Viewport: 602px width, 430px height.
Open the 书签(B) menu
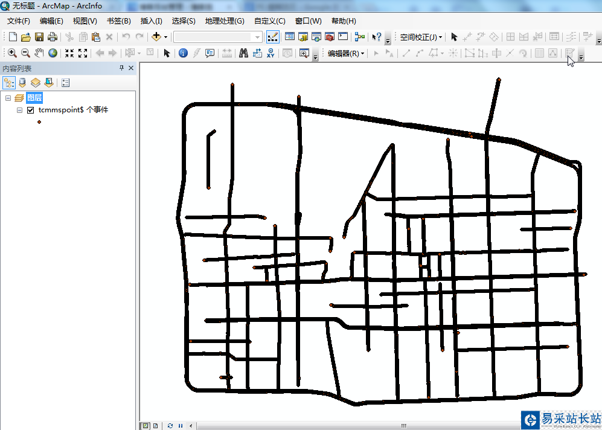118,21
